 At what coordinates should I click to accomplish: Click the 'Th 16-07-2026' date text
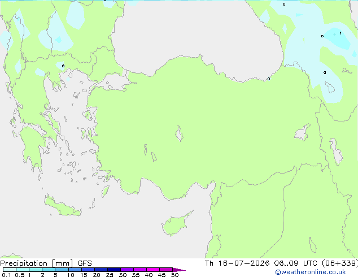(237, 263)
